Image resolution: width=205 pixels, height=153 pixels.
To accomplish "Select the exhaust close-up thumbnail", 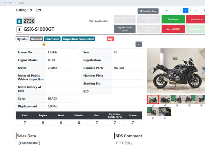I will [x=165, y=112].
